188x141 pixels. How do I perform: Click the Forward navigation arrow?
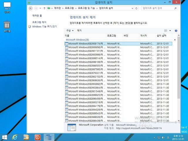click(36, 8)
